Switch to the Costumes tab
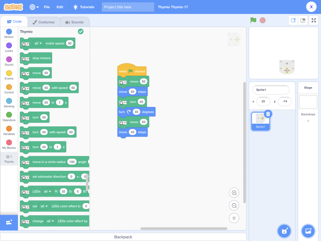Screen dimensions: 321x241 (44, 22)
